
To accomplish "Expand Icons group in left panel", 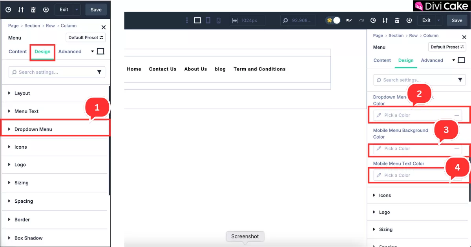I will 55,147.
